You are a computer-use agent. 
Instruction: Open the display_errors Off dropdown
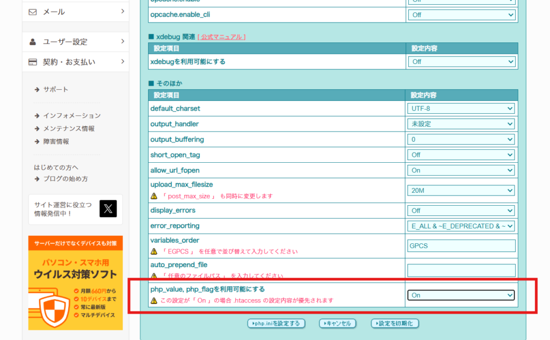[461, 211]
